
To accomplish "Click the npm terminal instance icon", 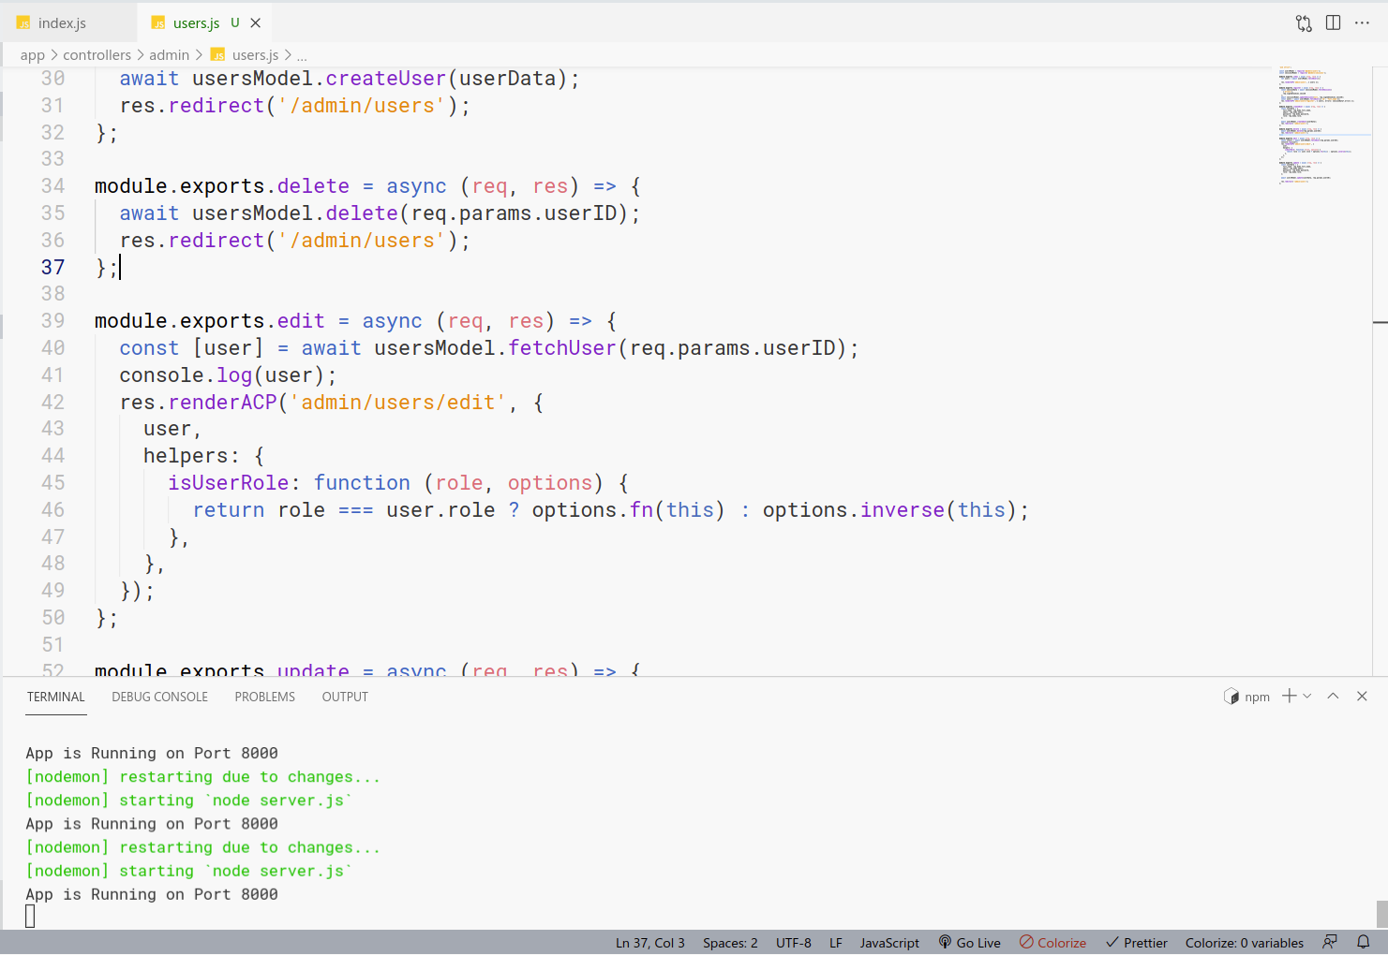I will pyautogui.click(x=1231, y=697).
